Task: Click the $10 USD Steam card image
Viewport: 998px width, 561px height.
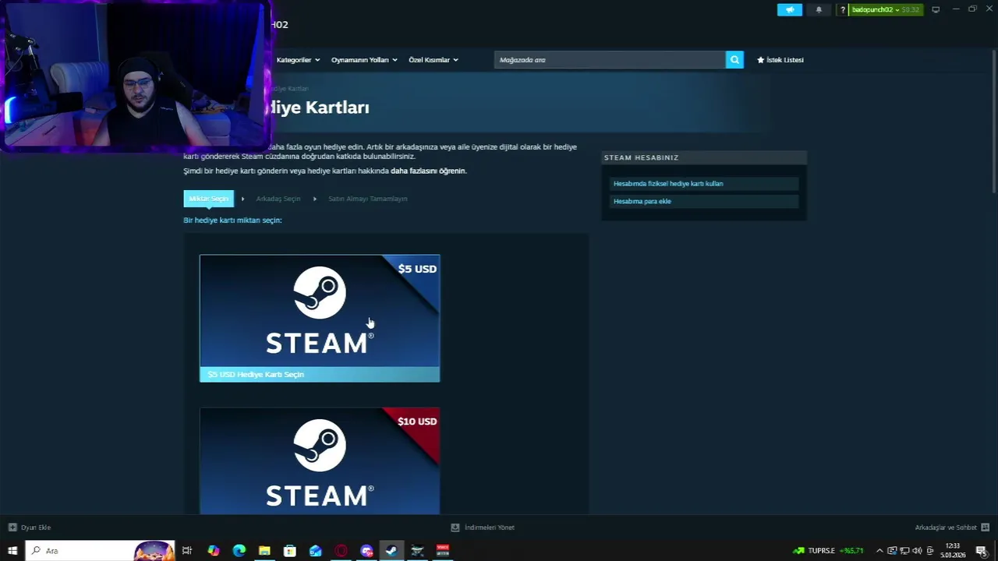Action: 320,460
